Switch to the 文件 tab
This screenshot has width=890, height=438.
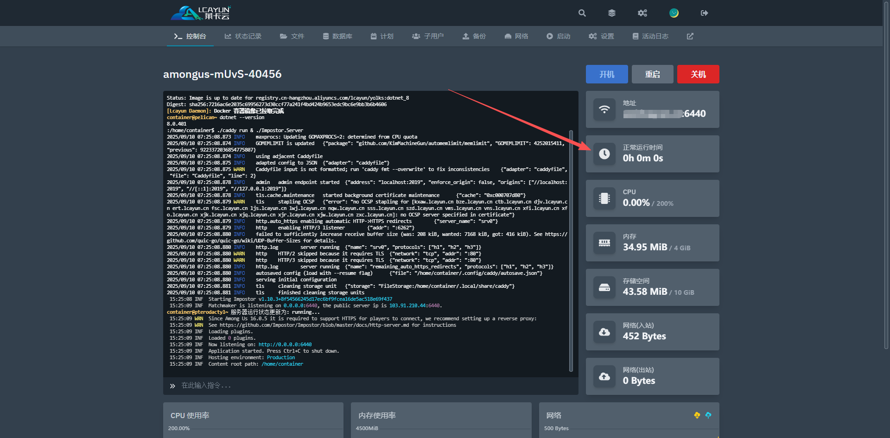tap(292, 36)
